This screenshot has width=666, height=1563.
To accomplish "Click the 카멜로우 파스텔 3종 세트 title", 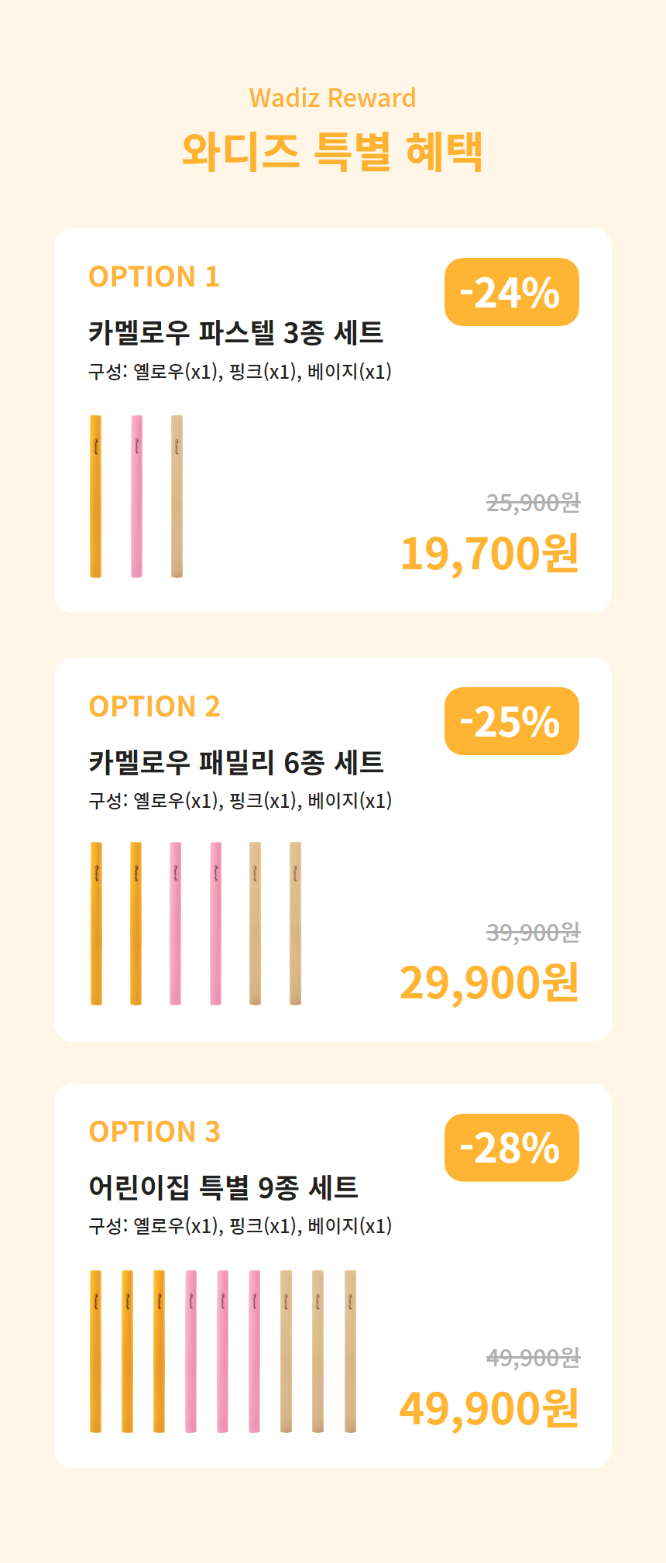I will tap(235, 332).
